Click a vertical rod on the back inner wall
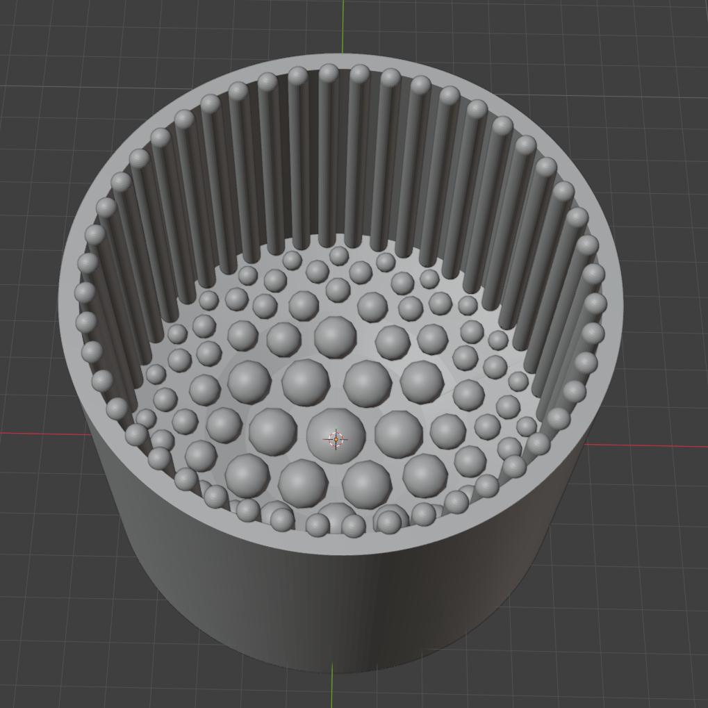This screenshot has height=708, width=708. [329, 160]
